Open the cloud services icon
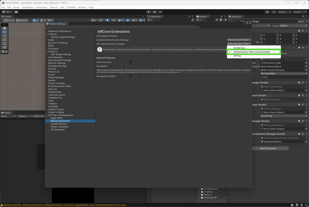The image size is (309, 207). 16,12
